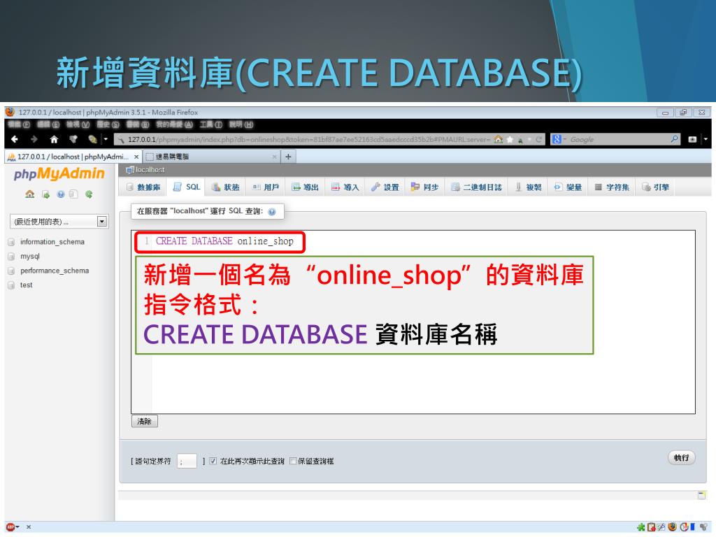The image size is (716, 537).
Task: Click the bookmark star in the address bar
Action: tap(510, 139)
